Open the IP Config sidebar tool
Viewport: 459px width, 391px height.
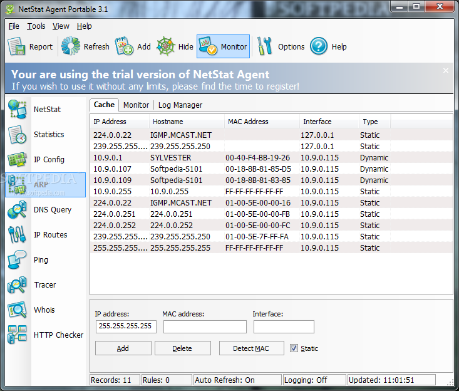point(45,160)
